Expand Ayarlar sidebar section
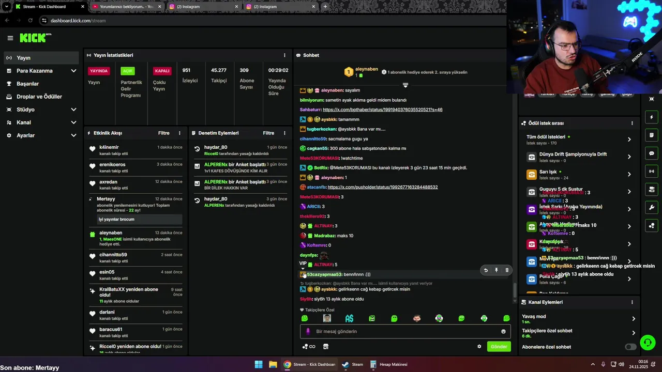This screenshot has height=372, width=662. point(73,135)
